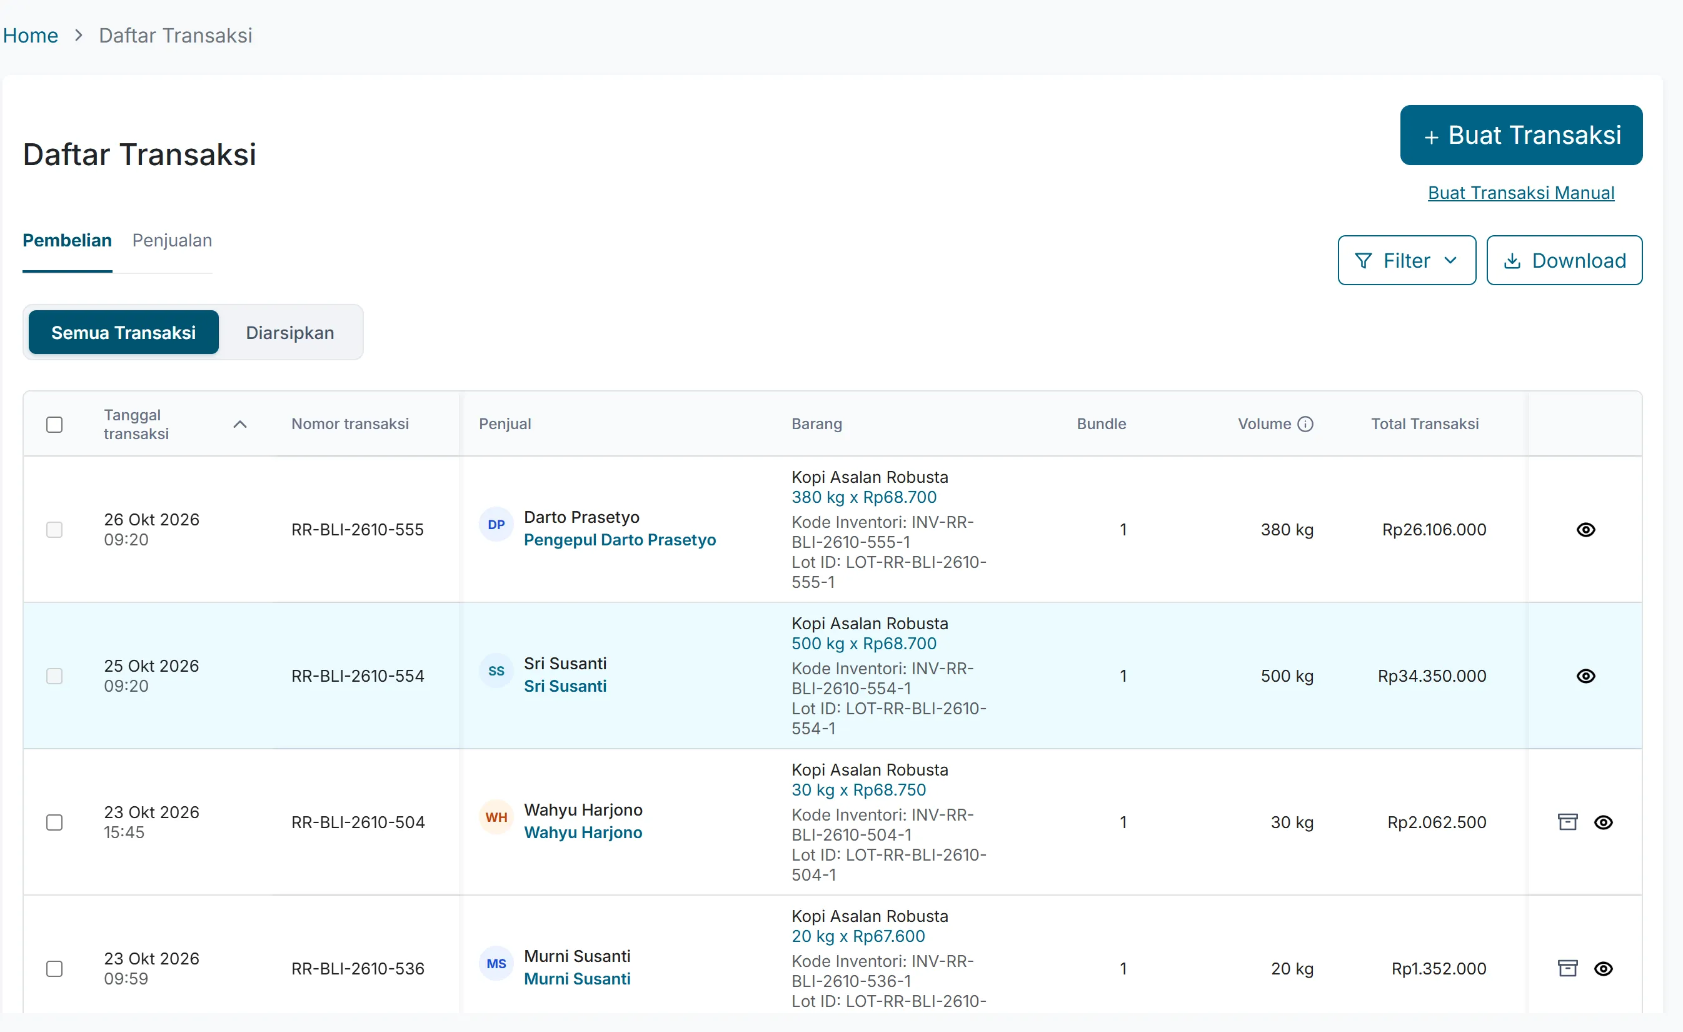
Task: Click transaction number RR-BLI-2610-554
Action: [357, 676]
